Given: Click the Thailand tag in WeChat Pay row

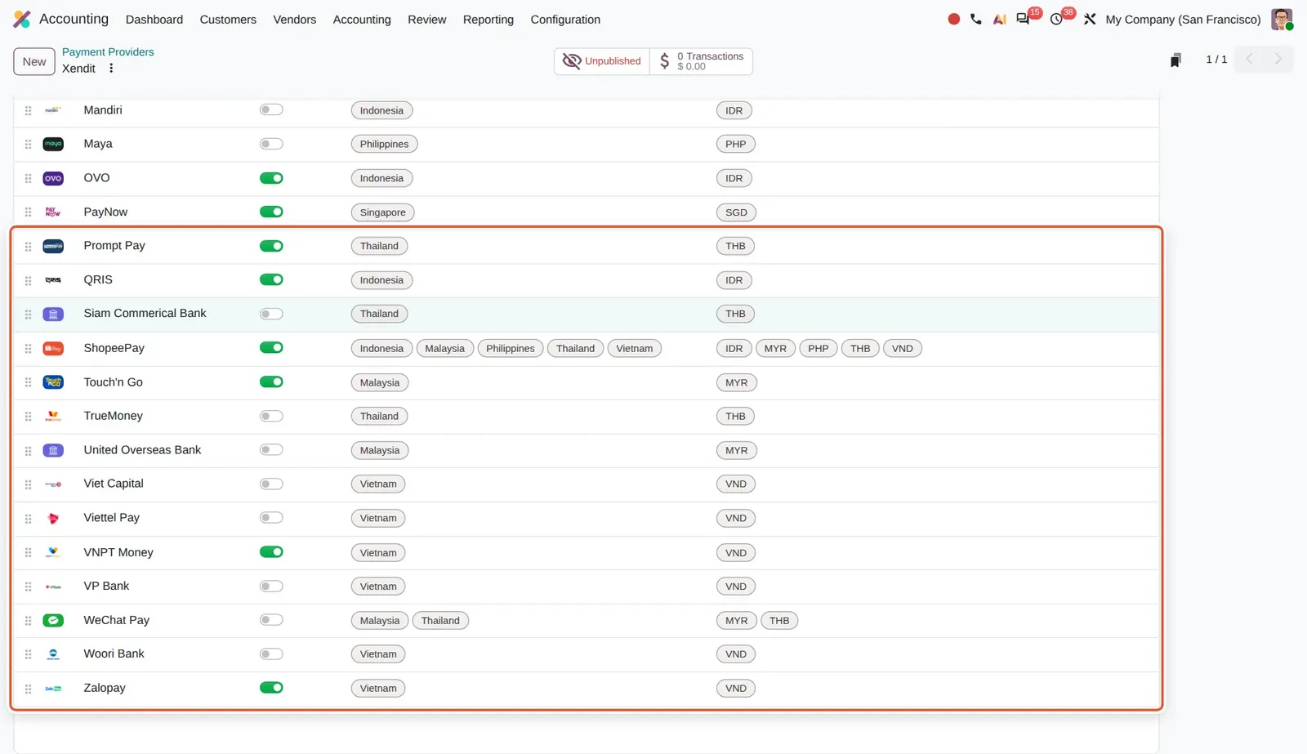Looking at the screenshot, I should 440,621.
